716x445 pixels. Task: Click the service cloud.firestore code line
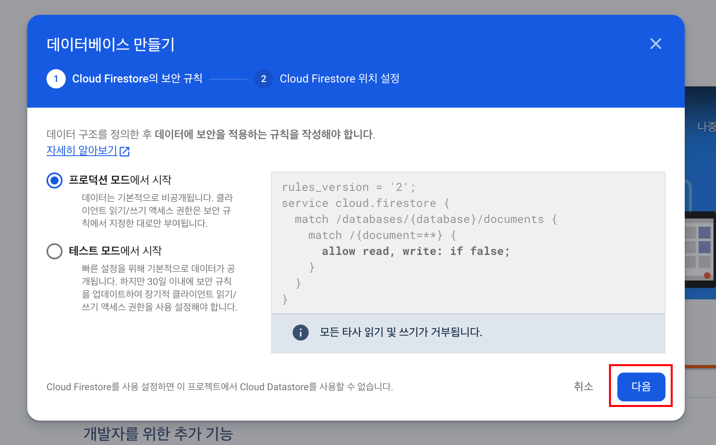[x=366, y=203]
